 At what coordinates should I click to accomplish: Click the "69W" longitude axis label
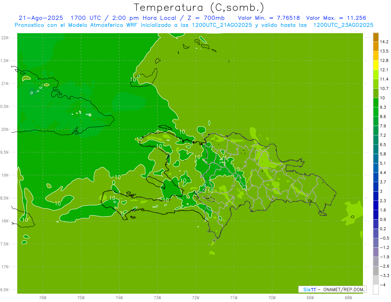coord(310,298)
